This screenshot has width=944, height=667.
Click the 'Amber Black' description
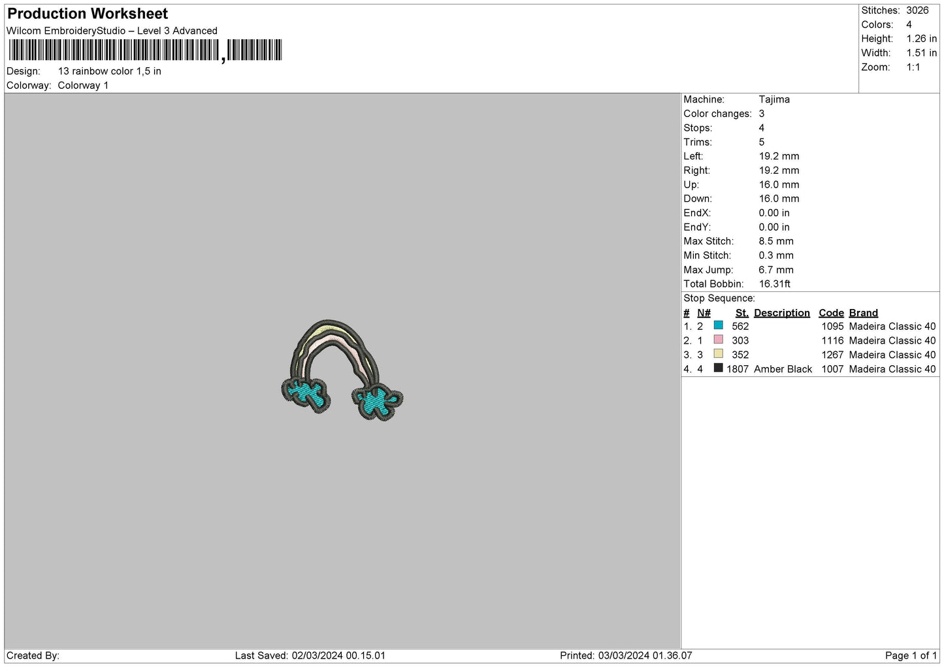click(x=783, y=370)
